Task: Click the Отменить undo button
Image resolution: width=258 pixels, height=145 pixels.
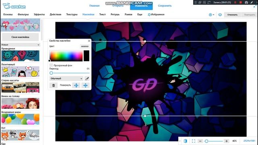Action: tap(232, 14)
